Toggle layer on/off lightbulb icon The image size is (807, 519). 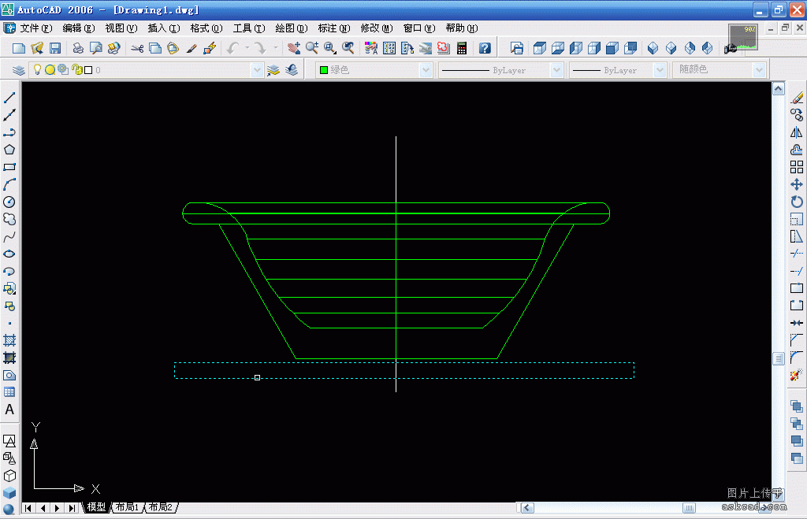click(37, 69)
